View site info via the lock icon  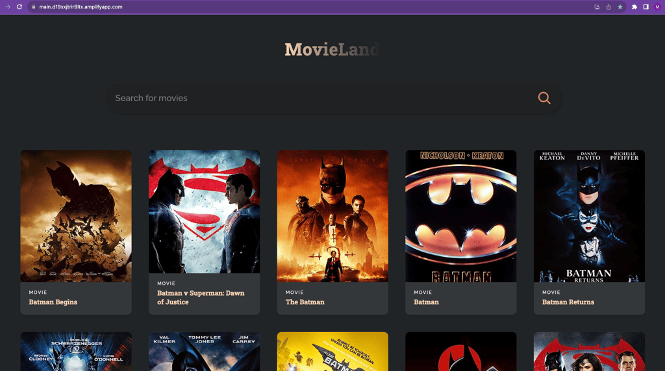[34, 6]
